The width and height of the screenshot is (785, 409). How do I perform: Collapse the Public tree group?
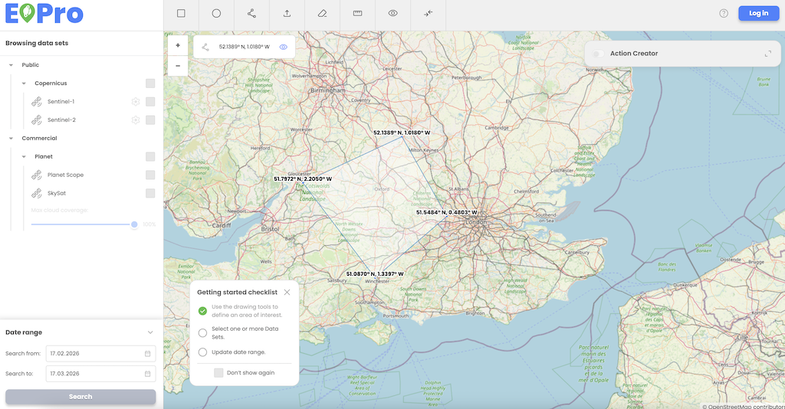11,65
